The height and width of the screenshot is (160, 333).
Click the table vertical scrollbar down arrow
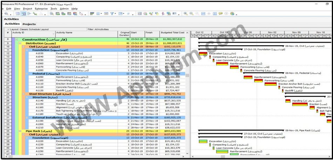point(187,153)
